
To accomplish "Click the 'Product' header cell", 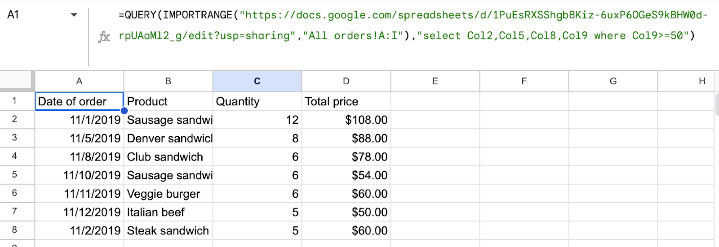I will click(x=168, y=101).
